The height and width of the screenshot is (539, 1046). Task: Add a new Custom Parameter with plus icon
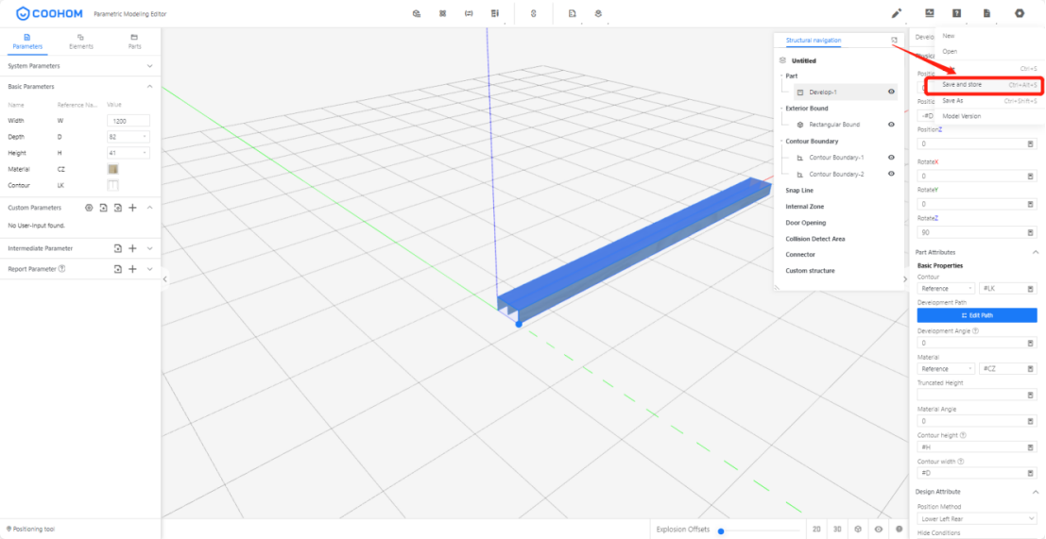point(133,208)
